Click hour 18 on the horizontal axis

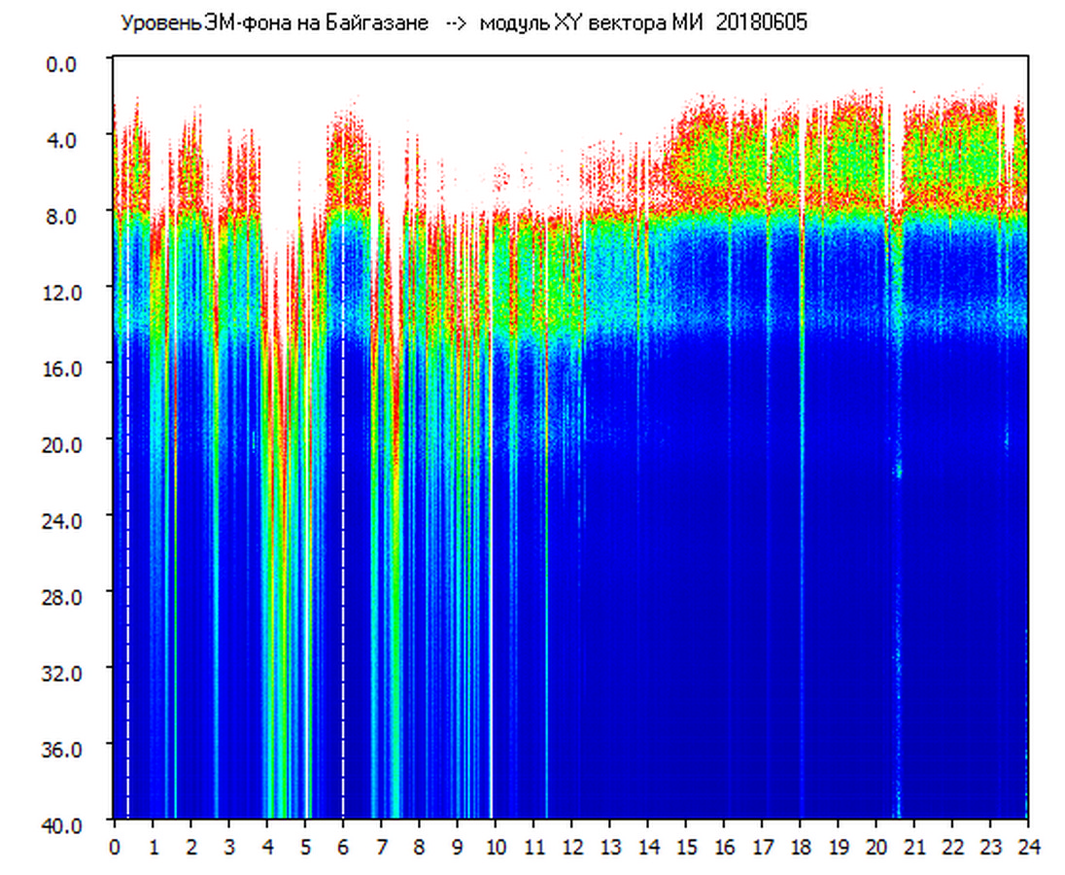tap(800, 847)
